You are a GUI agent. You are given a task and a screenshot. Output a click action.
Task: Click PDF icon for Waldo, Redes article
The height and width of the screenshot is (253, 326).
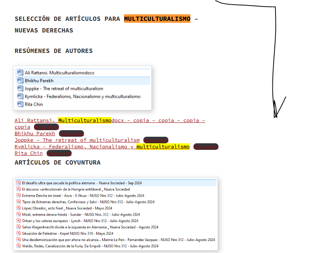click(x=18, y=246)
